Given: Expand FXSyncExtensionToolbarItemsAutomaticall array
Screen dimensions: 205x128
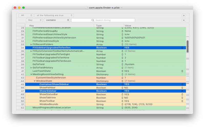Looking at the screenshot, I should pos(31,51).
